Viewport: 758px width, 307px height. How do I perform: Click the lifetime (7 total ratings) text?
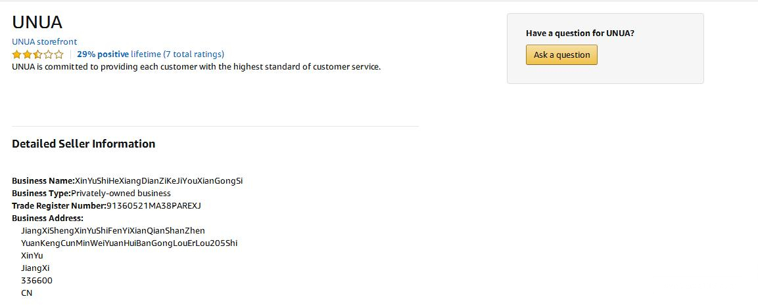click(x=178, y=54)
